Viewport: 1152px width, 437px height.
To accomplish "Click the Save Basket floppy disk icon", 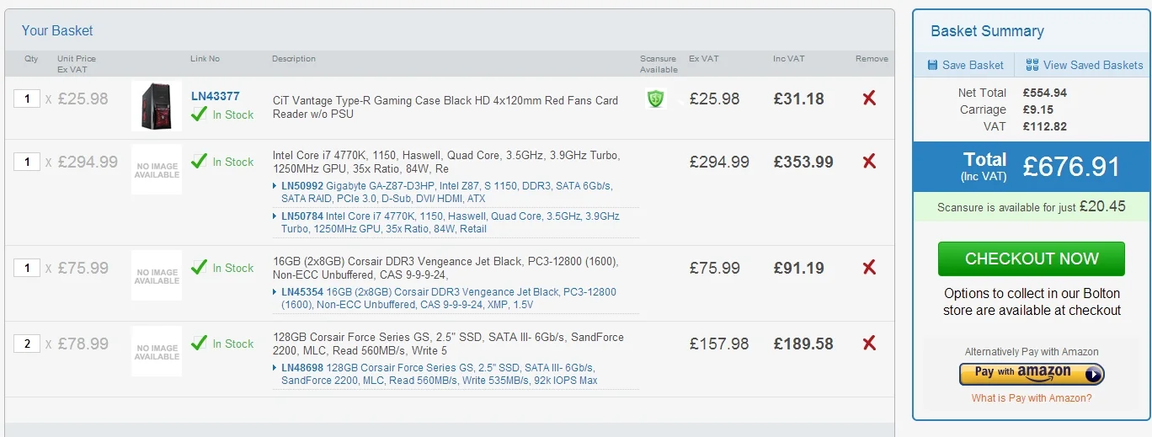I will (x=932, y=65).
